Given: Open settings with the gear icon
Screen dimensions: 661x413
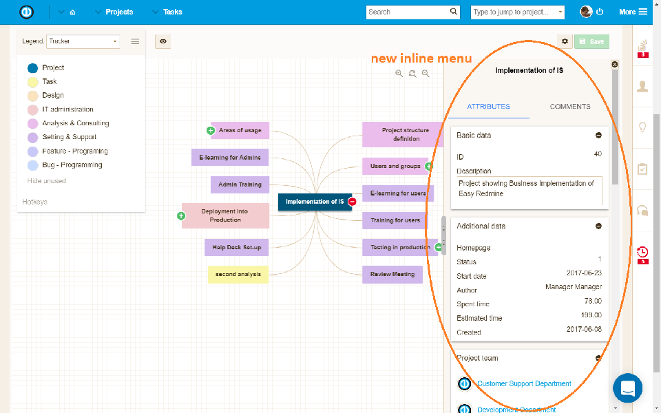Looking at the screenshot, I should click(565, 42).
